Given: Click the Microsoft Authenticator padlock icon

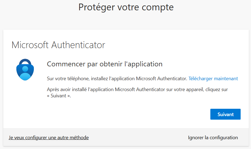Looking at the screenshot, I should pyautogui.click(x=25, y=70).
